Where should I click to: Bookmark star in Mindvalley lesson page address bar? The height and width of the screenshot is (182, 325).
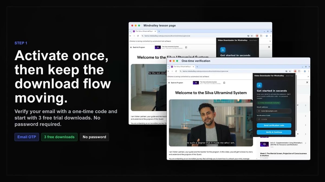[x=252, y=36]
